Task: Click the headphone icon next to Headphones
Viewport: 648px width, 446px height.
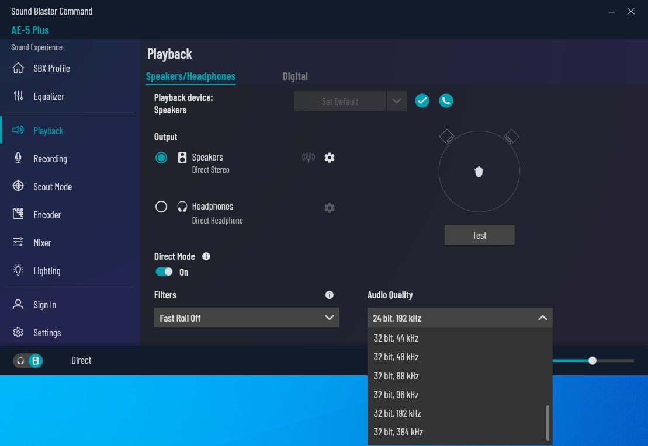Action: pos(182,207)
